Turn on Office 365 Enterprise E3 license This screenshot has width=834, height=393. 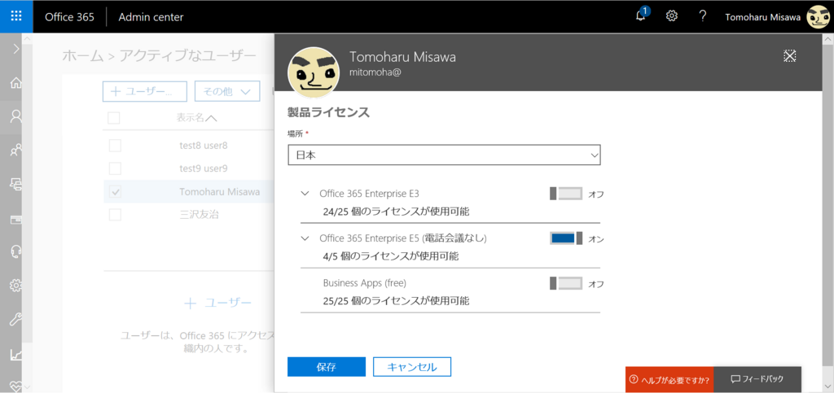567,194
